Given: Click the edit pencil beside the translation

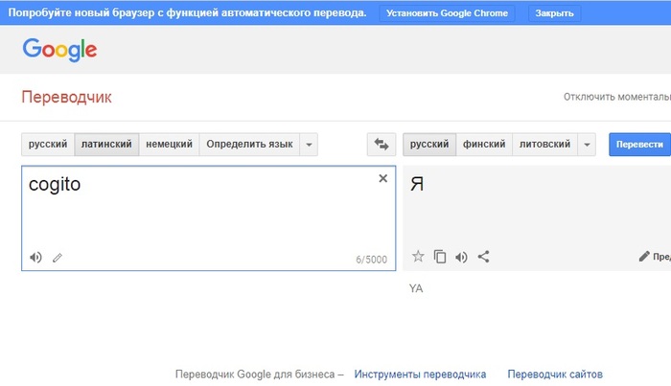Looking at the screenshot, I should (x=644, y=257).
